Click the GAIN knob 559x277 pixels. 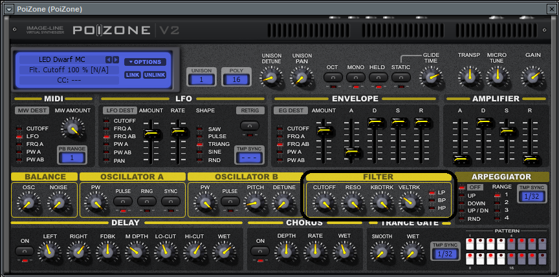[532, 77]
